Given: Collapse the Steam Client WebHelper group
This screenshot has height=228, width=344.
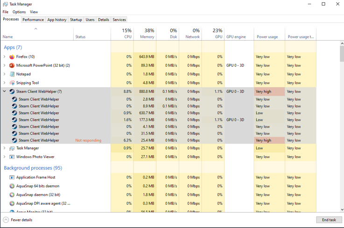Looking at the screenshot, I should click(x=4, y=91).
